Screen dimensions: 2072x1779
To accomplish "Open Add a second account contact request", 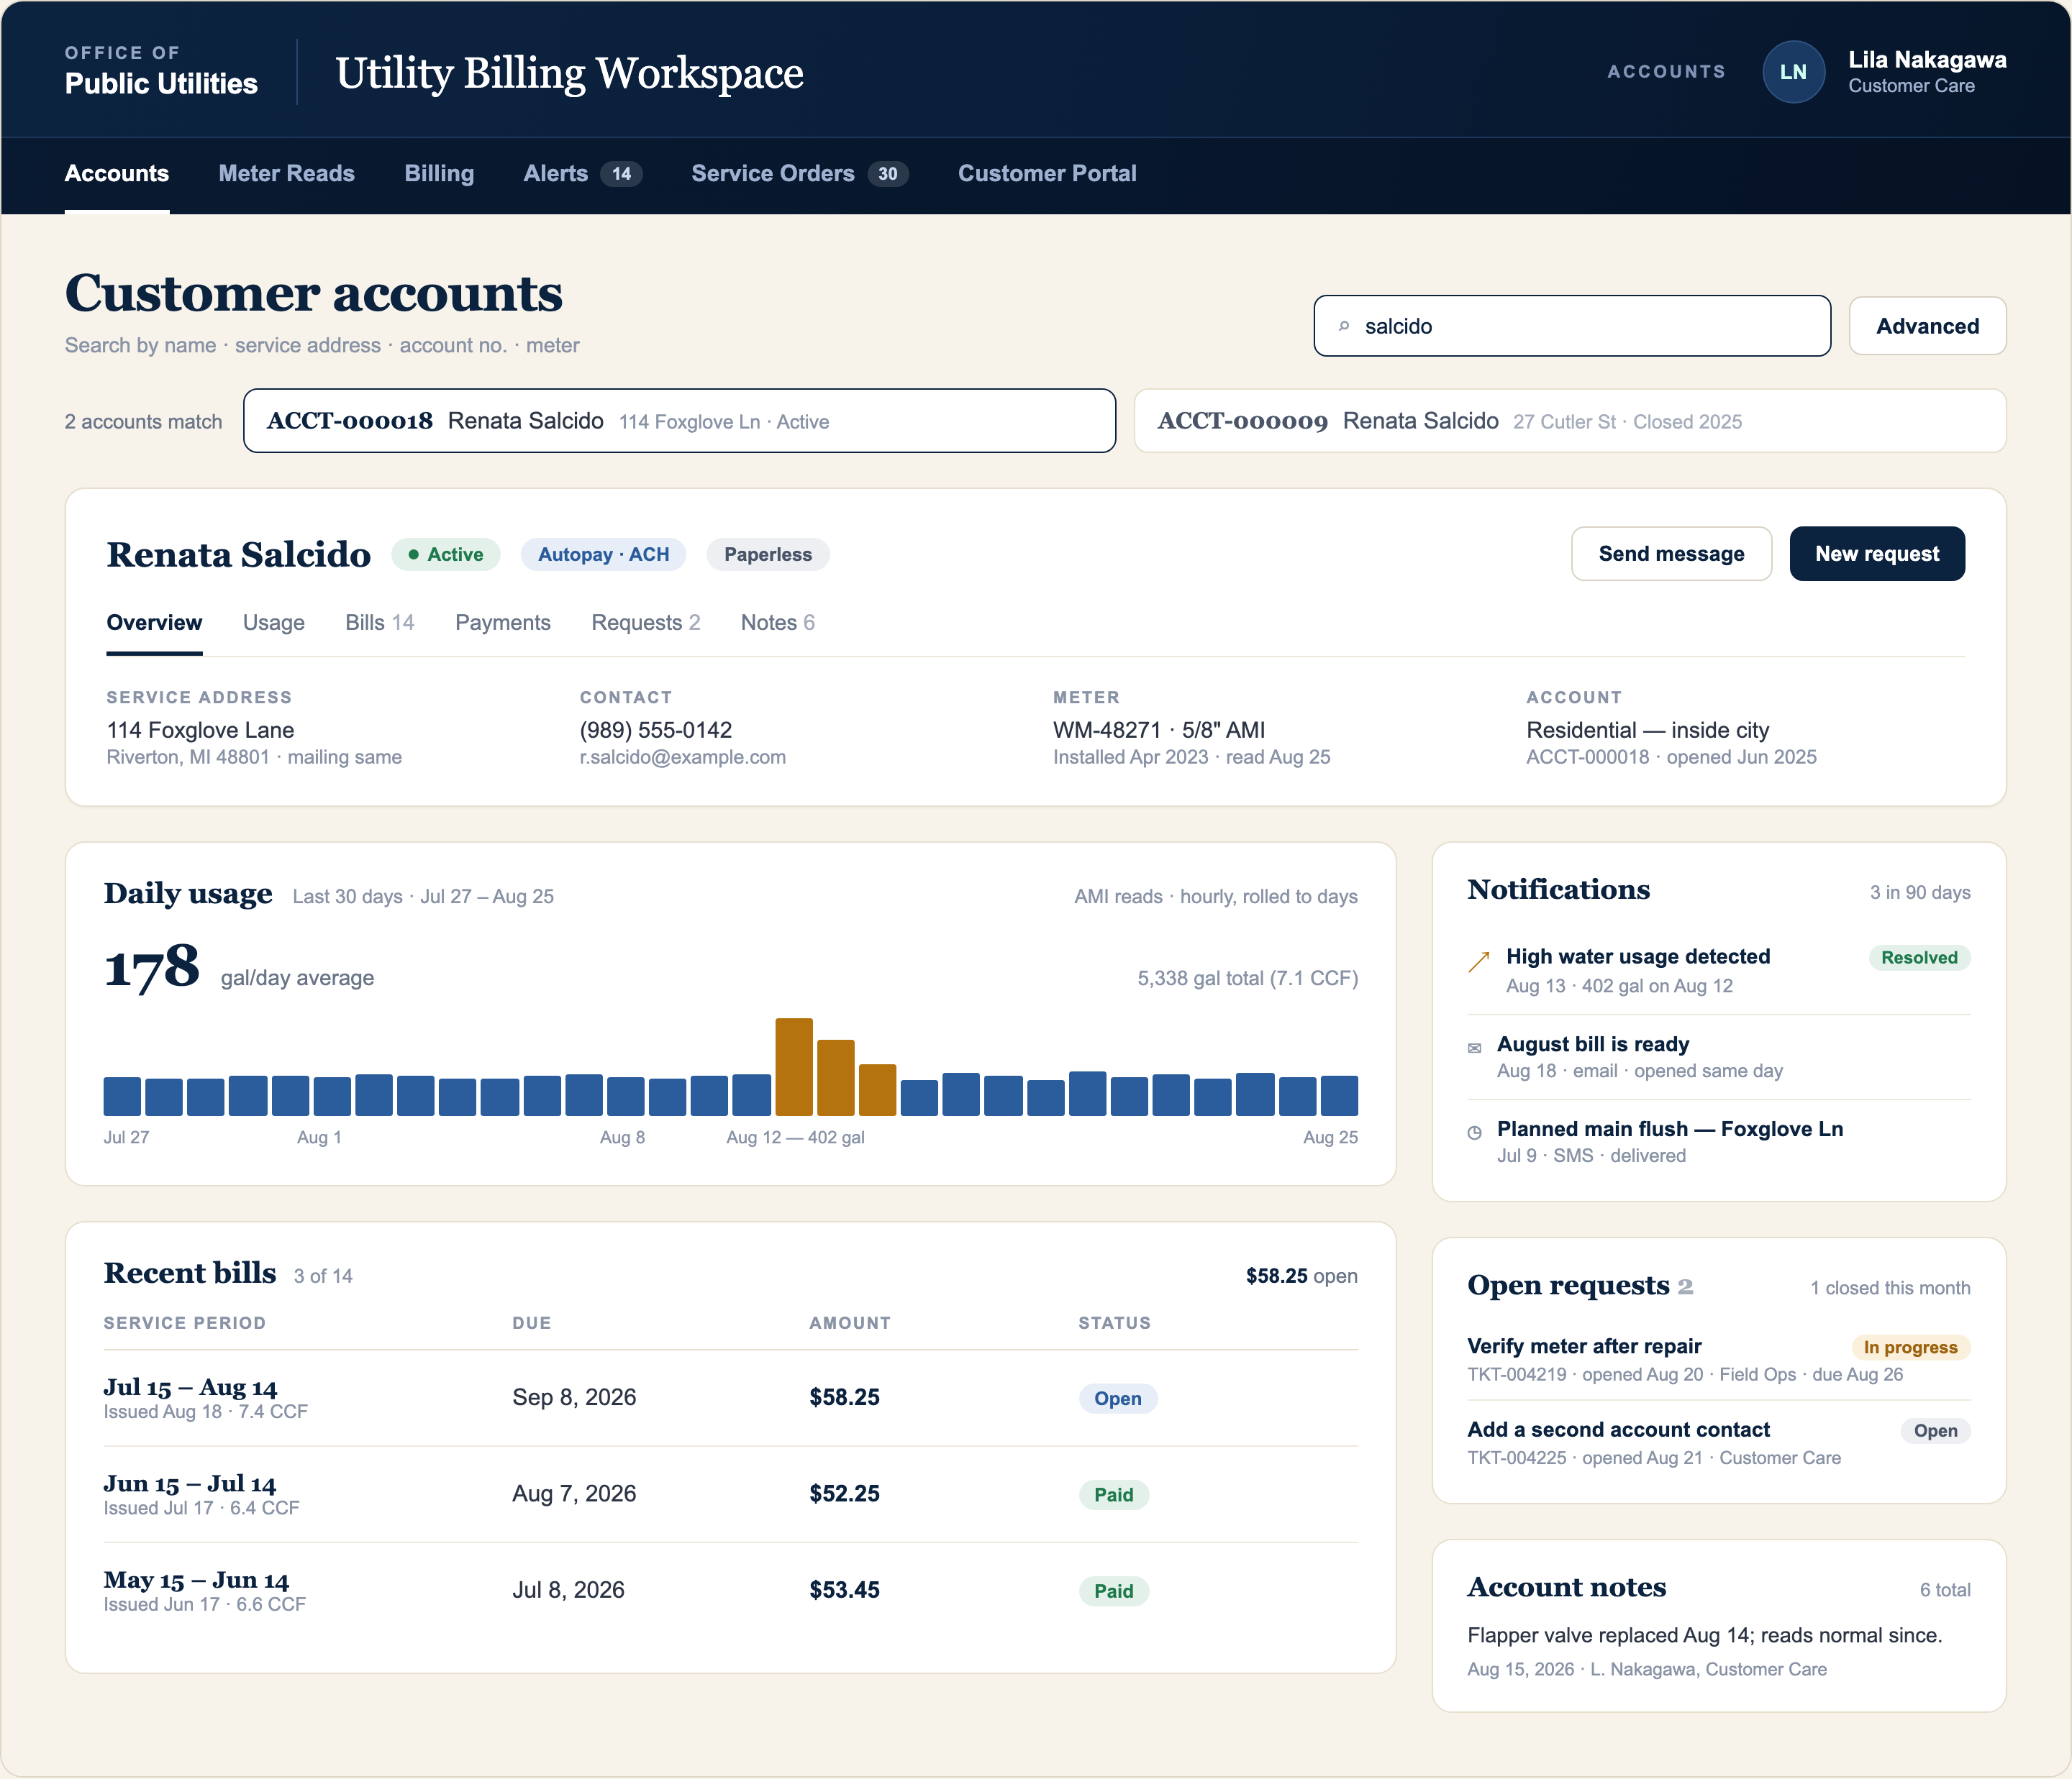I will click(x=1718, y=1443).
